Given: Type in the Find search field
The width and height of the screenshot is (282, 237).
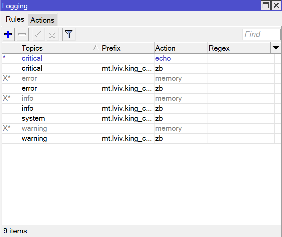Looking at the screenshot, I should [261, 34].
